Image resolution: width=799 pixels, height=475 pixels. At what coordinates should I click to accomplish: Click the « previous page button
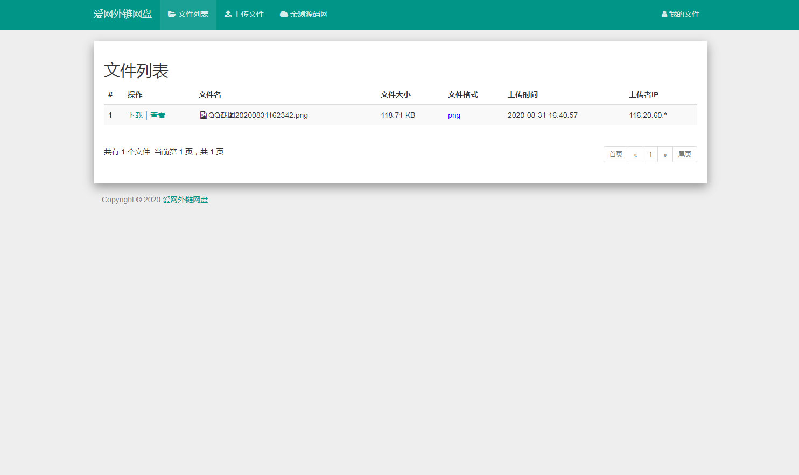point(635,154)
